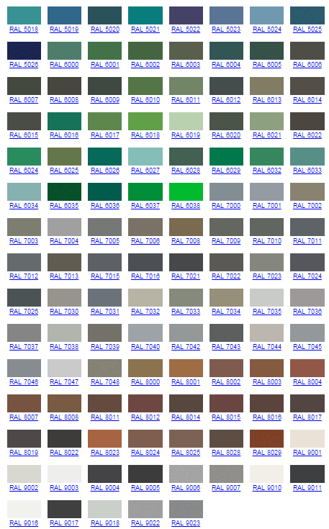Open the RAL 6029 link
This screenshot has width=329, height=529.
(x=226, y=171)
